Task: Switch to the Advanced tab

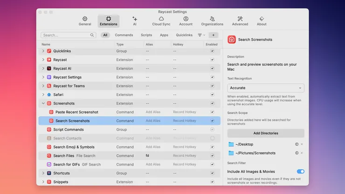Action: (x=240, y=21)
